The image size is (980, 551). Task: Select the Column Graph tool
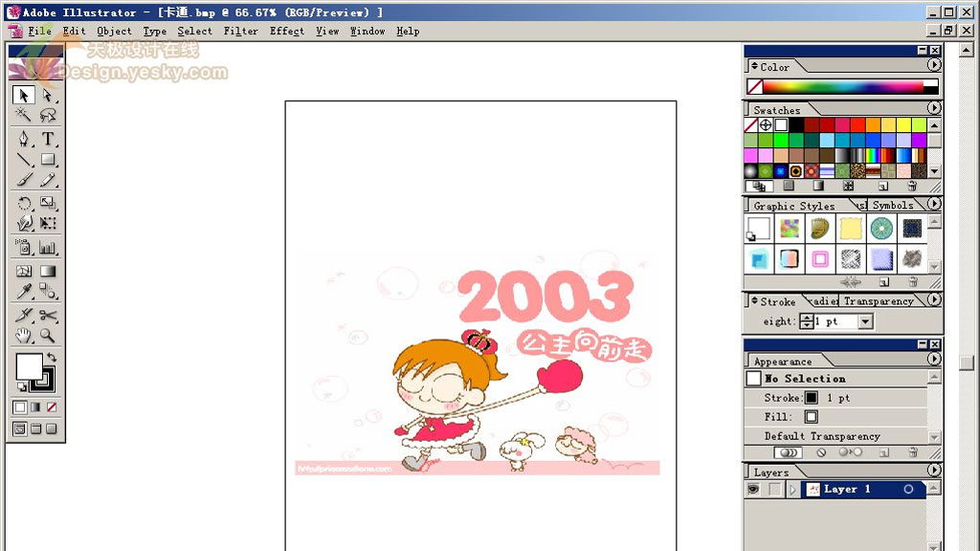click(x=48, y=248)
